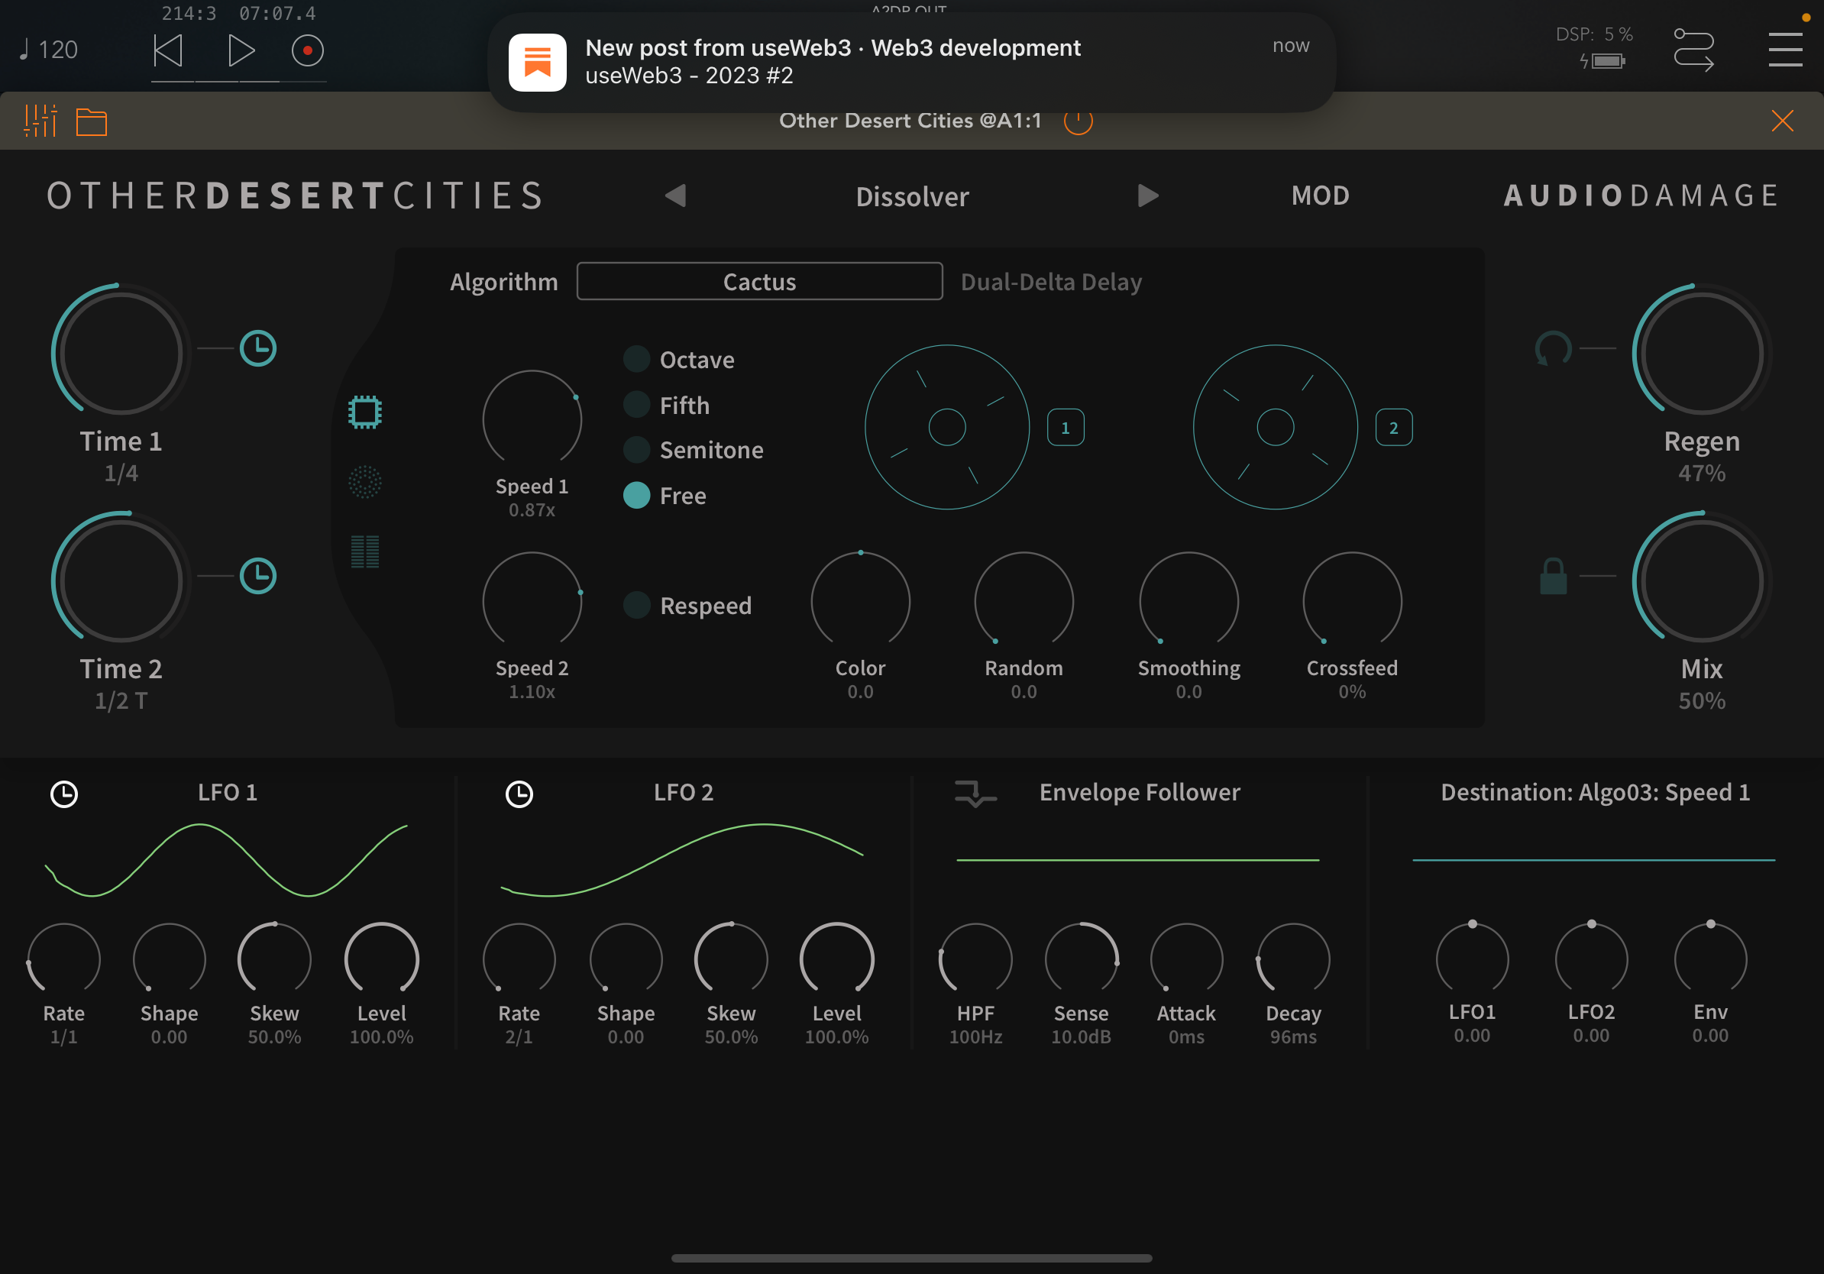The height and width of the screenshot is (1274, 1824).
Task: Click the envelope Sense knob
Action: click(x=1082, y=958)
